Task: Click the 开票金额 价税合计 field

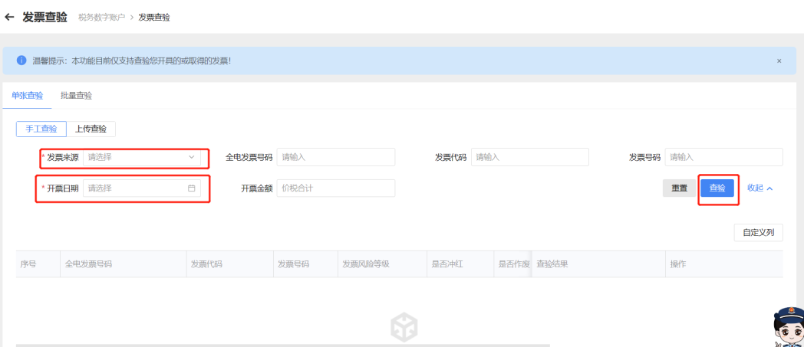Action: tap(335, 188)
